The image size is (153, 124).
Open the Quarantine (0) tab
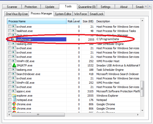(x=87, y=7)
